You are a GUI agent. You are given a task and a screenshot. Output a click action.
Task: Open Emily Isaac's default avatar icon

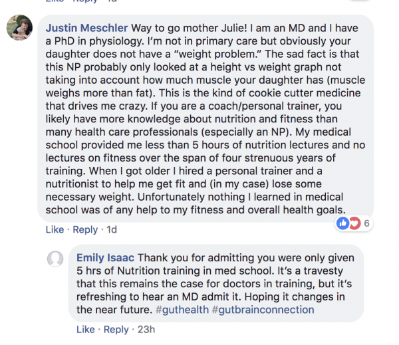click(x=55, y=259)
